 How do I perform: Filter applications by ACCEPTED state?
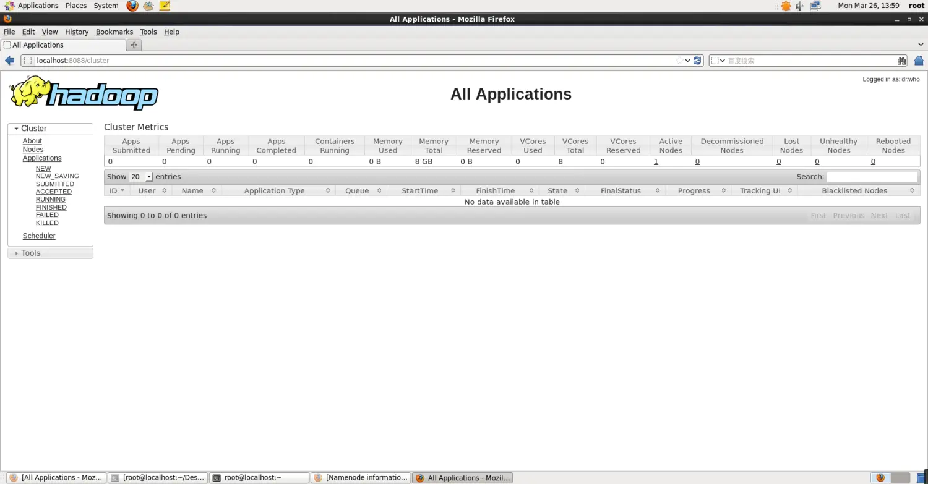click(x=54, y=192)
